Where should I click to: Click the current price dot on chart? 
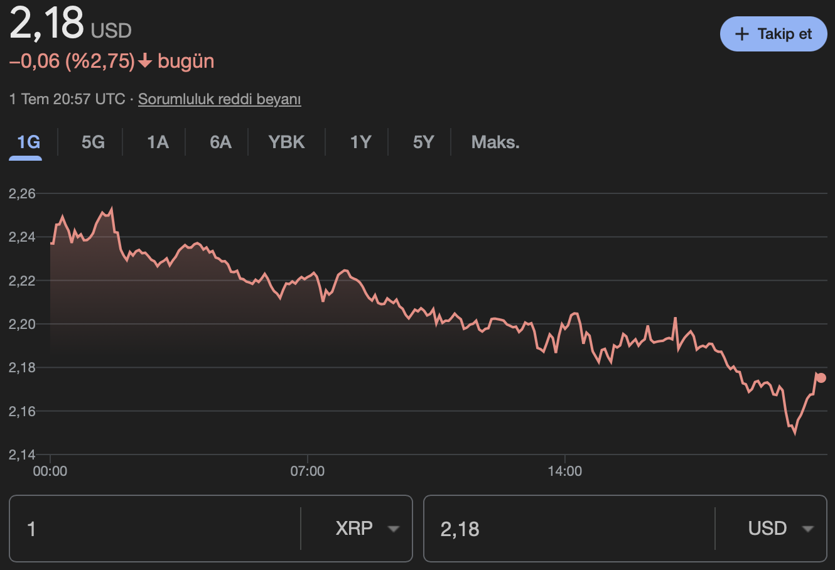tap(821, 378)
